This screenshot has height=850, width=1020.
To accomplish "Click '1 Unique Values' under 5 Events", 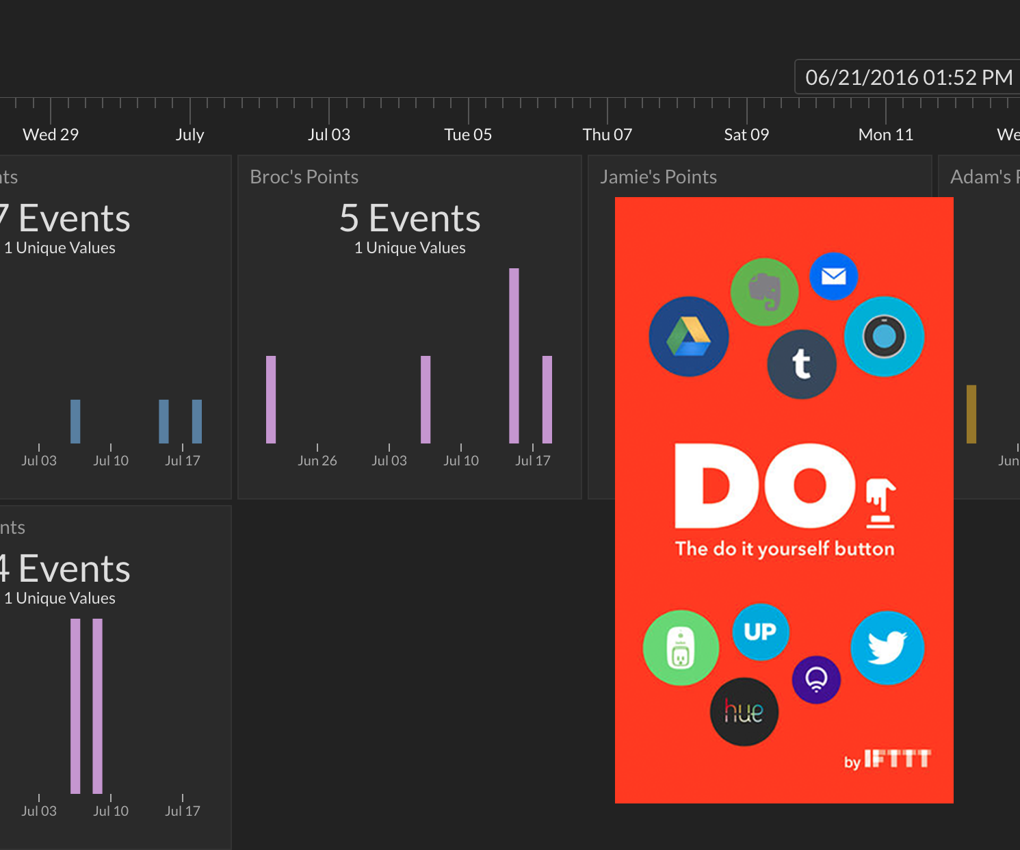I will (410, 248).
